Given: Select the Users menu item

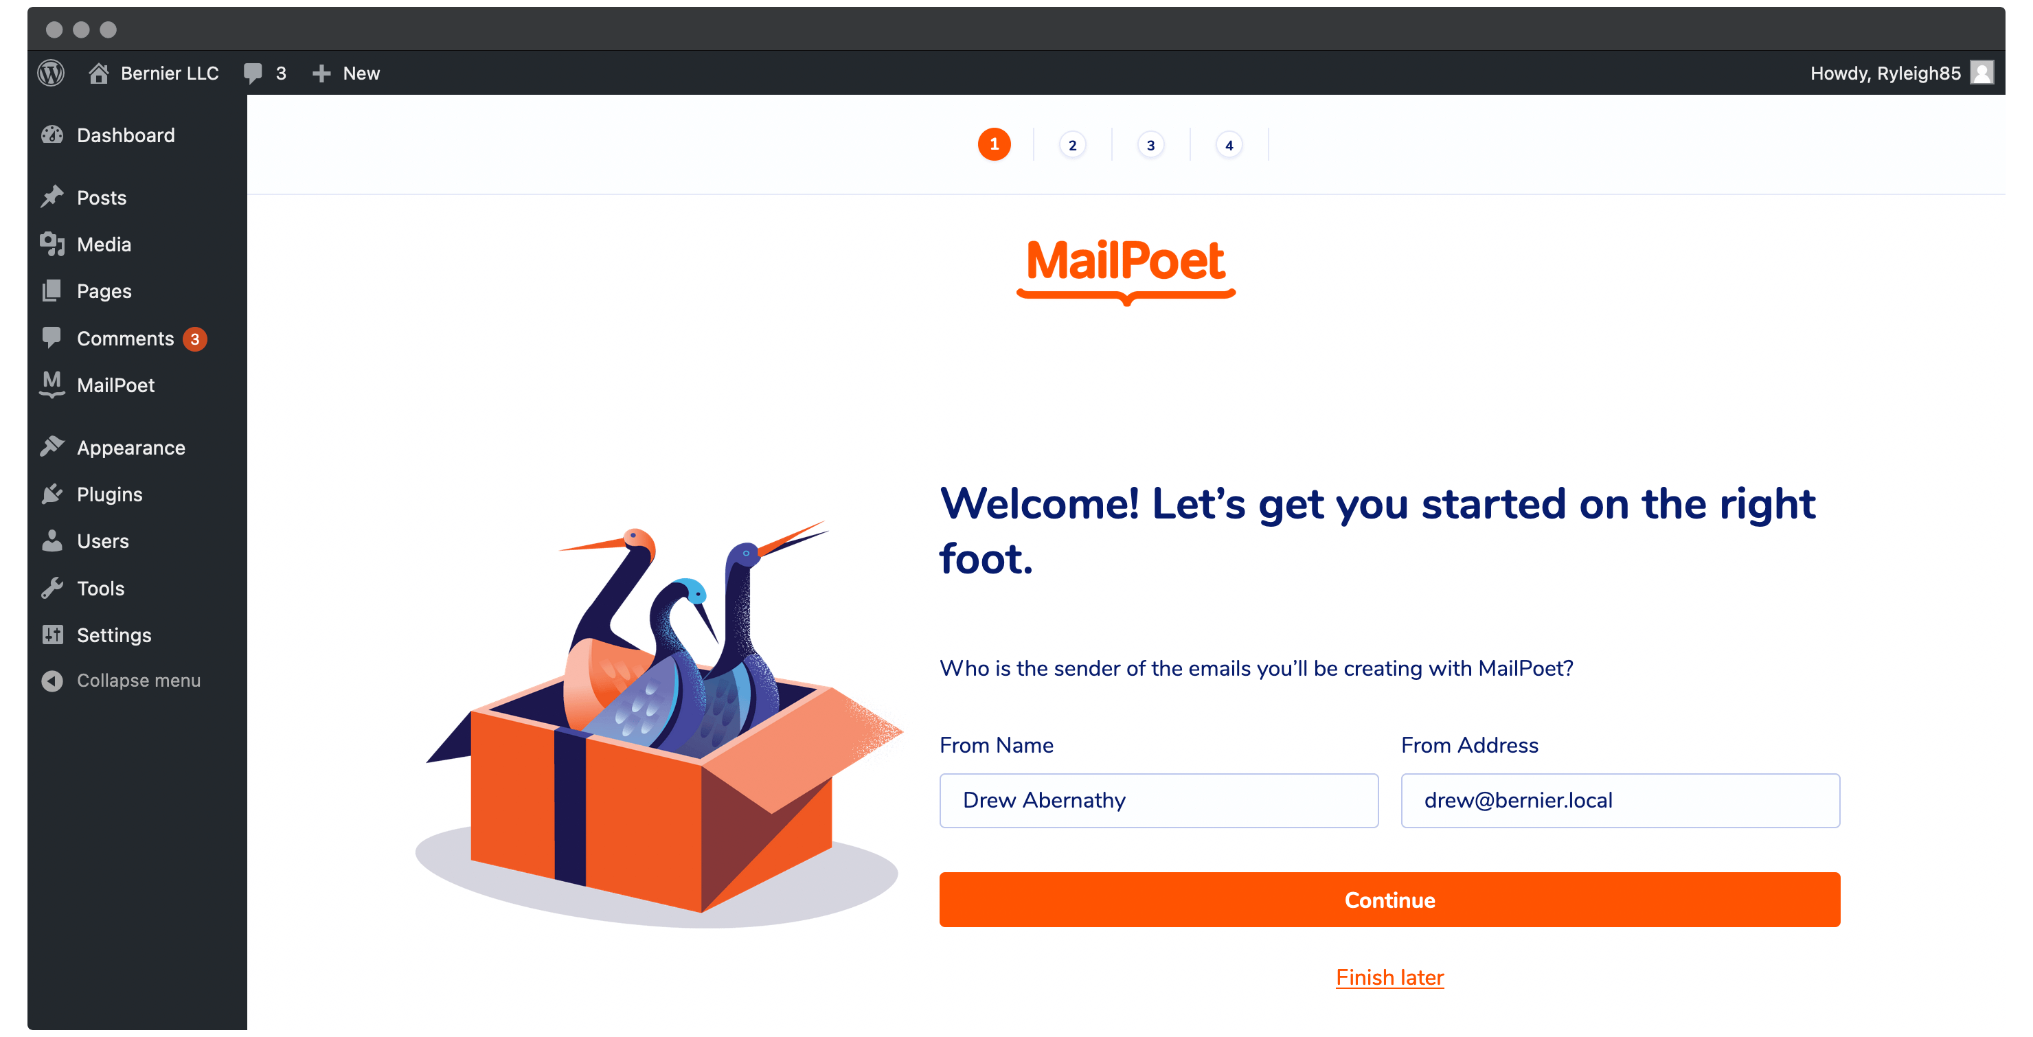Looking at the screenshot, I should pos(104,541).
